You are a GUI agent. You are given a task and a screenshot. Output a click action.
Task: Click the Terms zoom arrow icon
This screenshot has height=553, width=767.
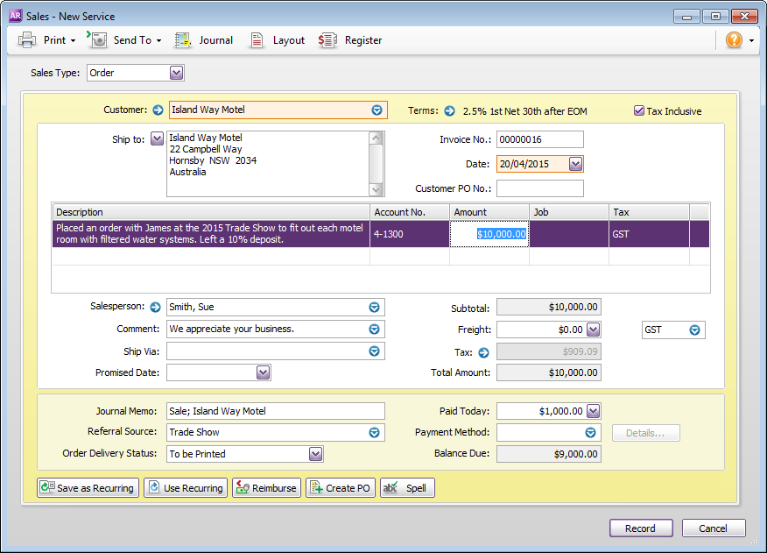pos(449,111)
